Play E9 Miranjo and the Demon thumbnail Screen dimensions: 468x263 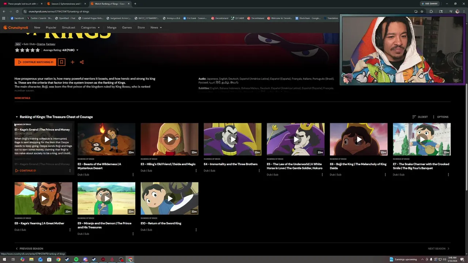106,198
